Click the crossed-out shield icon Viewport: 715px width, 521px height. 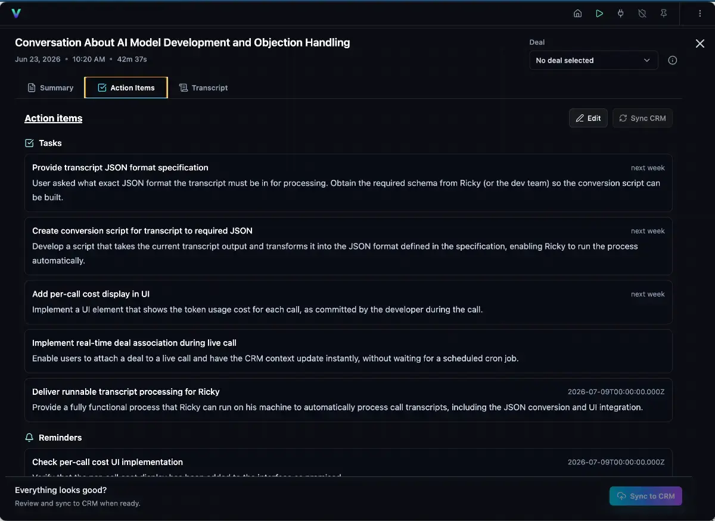tap(642, 13)
